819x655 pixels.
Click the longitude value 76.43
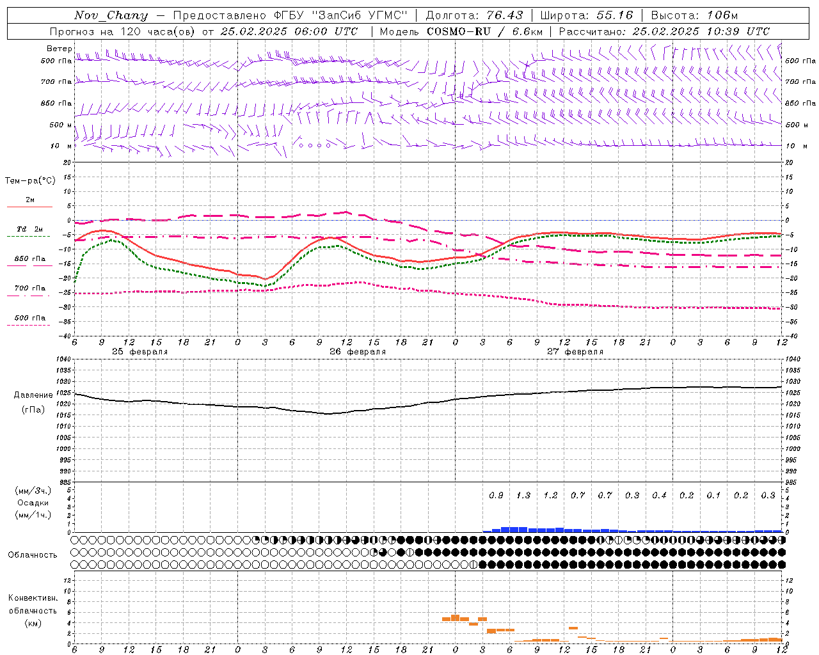tap(504, 15)
